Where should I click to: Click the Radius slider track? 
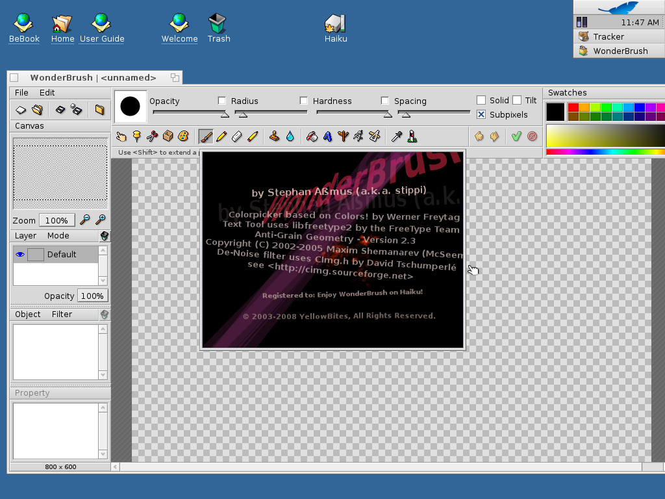tap(271, 112)
